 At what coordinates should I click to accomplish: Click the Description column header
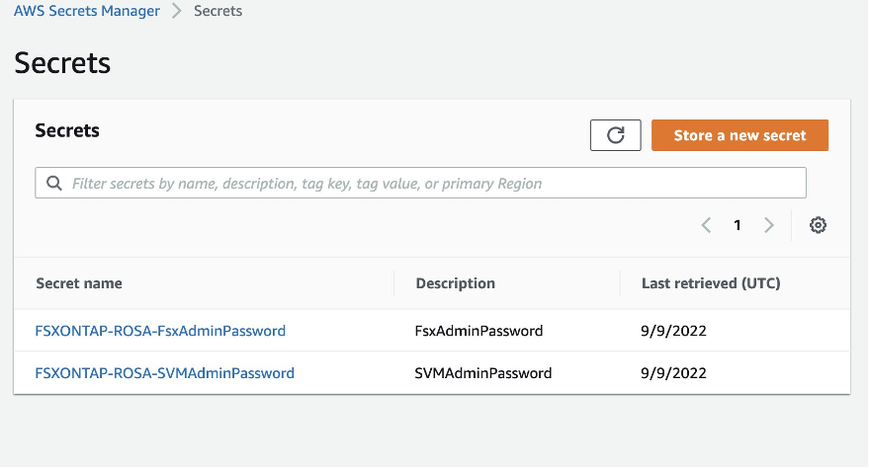click(x=455, y=283)
